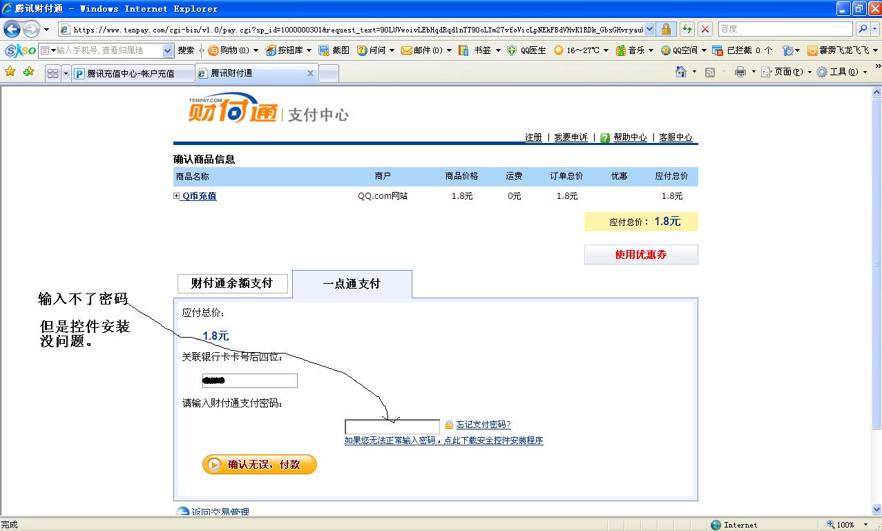
Task: Open the 购物 toolbar menu
Action: click(x=233, y=50)
